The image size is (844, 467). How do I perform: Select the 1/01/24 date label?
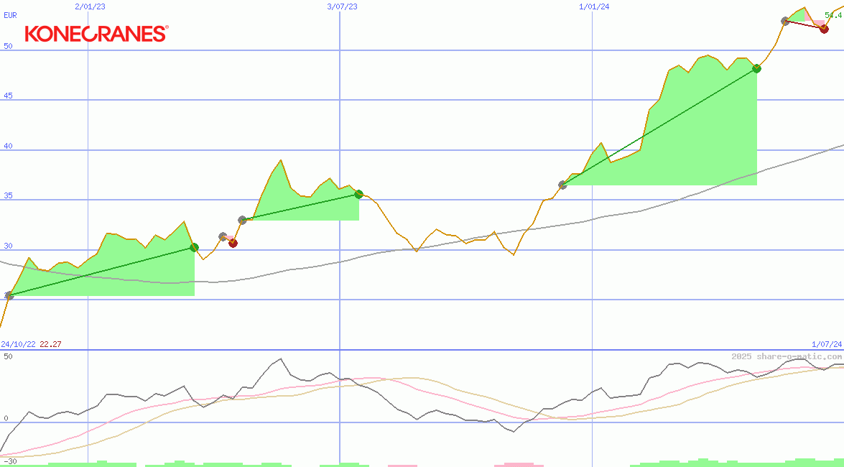(594, 6)
